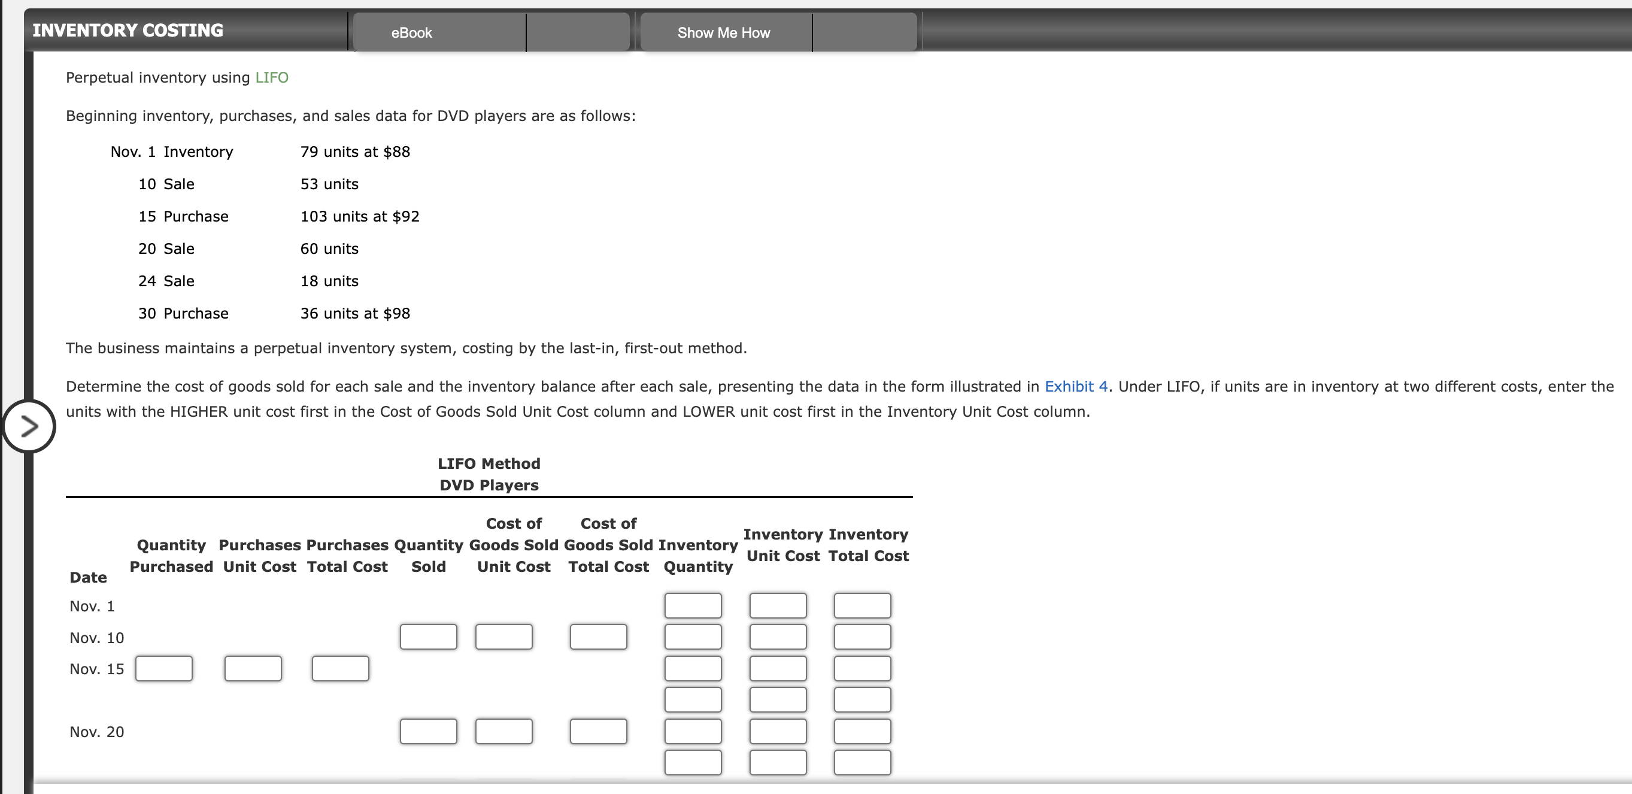Screen dimensions: 1632x794
Task: Click Nov. 15 Quantity Purchased field
Action: pyautogui.click(x=163, y=668)
